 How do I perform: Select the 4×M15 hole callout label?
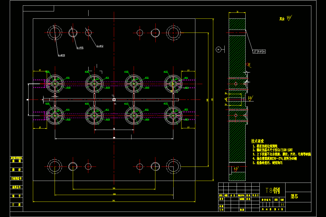(80, 48)
